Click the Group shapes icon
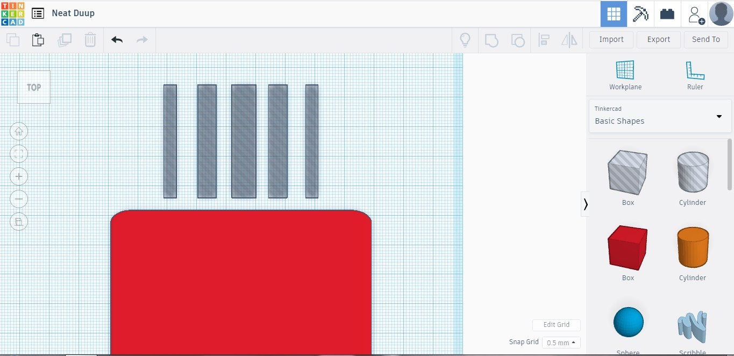 coord(491,40)
